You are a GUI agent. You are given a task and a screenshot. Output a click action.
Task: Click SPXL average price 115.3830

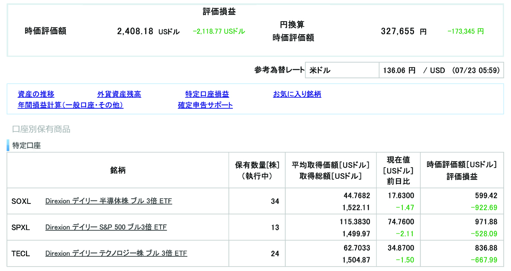coord(355,222)
